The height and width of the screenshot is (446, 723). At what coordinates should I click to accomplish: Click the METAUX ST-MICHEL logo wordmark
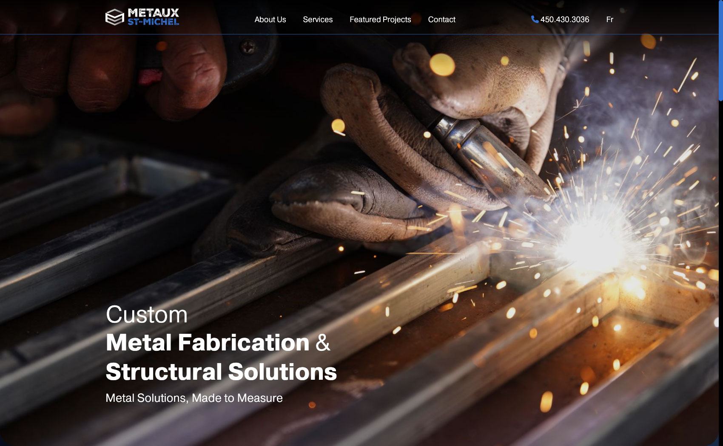tap(153, 17)
